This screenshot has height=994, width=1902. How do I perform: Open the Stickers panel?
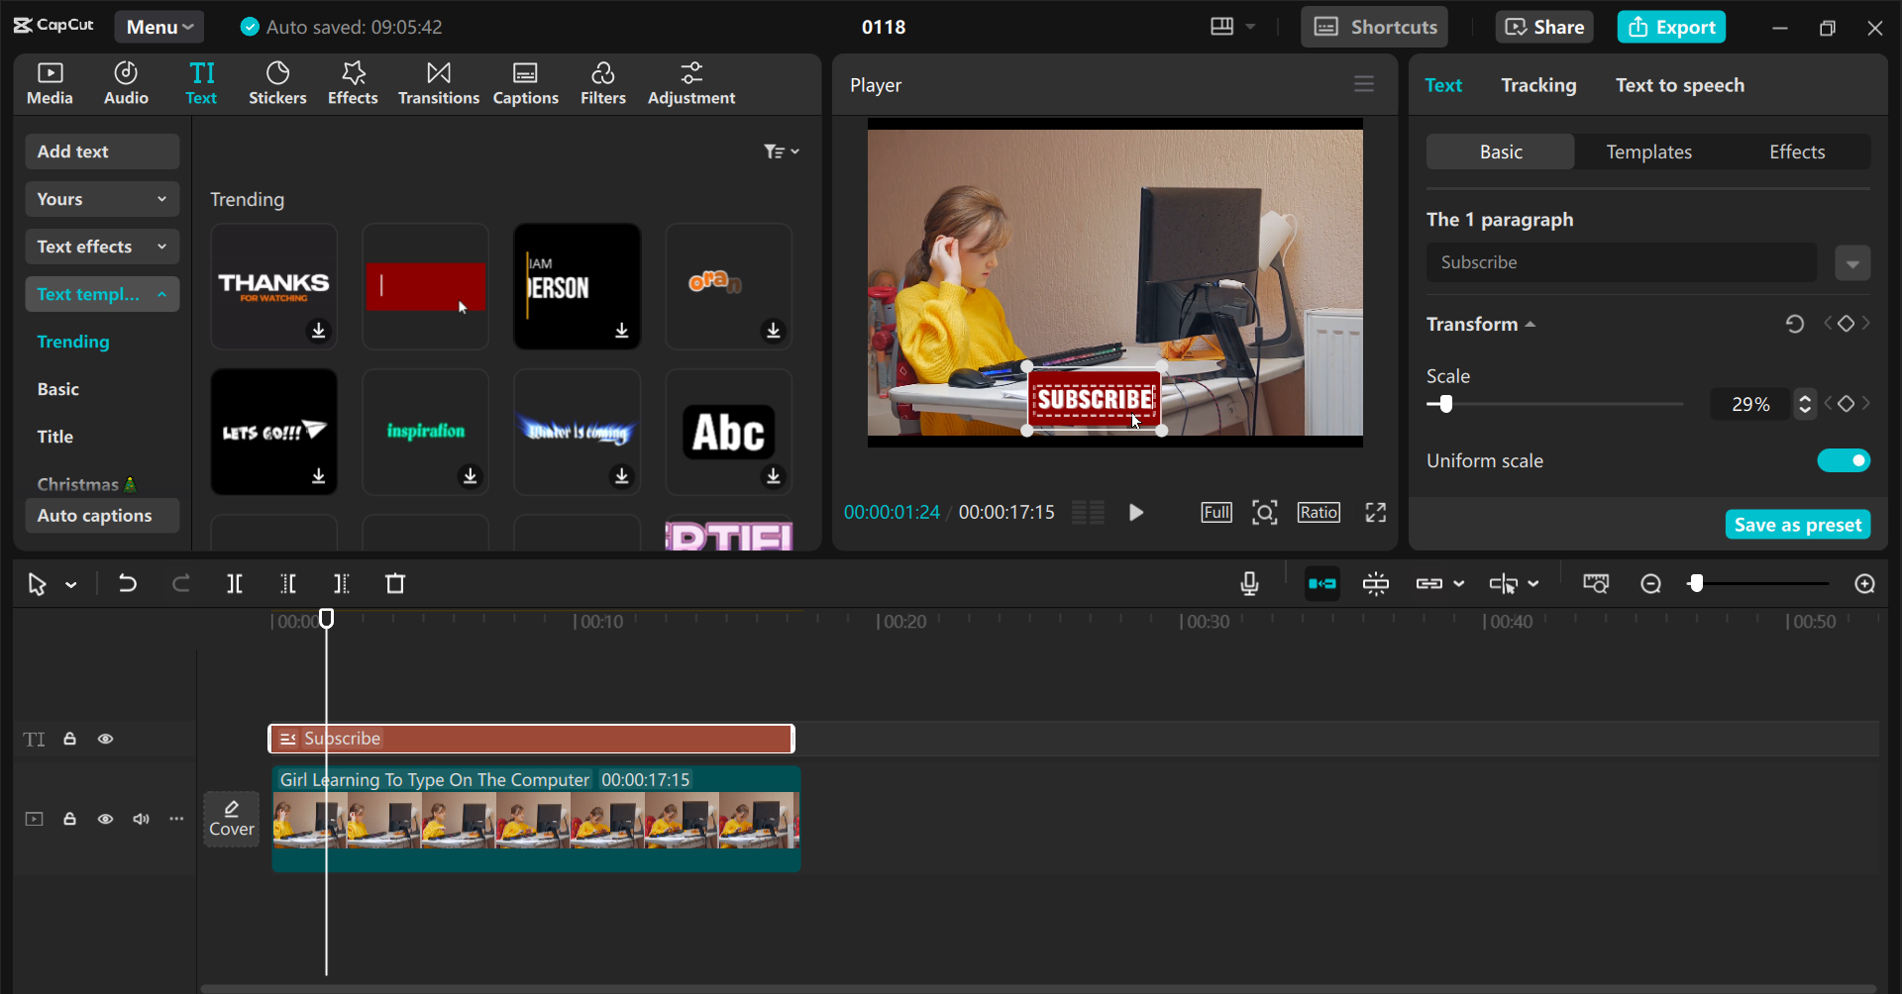pos(277,84)
